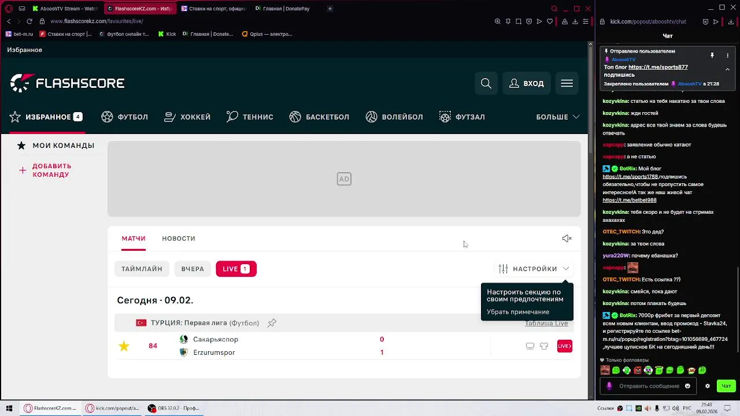
Task: Click the snapshot icon in address bar
Action: (x=519, y=21)
